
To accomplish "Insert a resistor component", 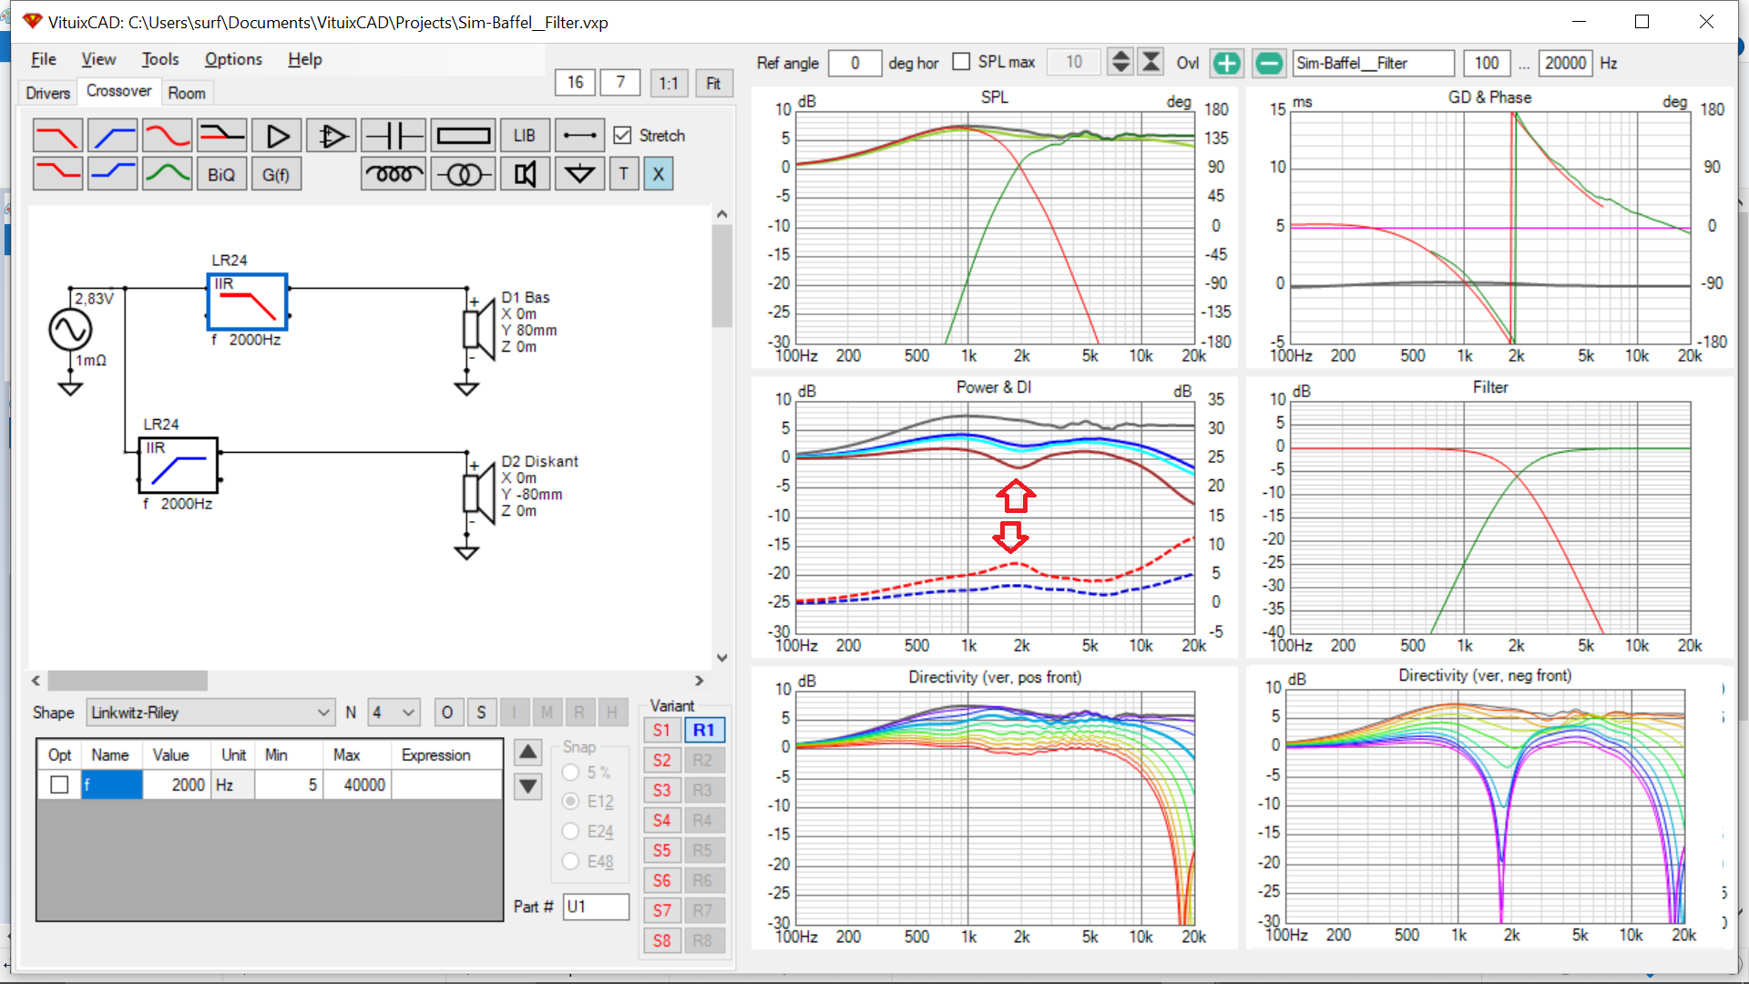I will 463,136.
